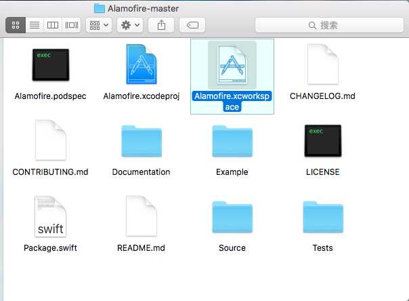Screen dimensions: 409x301
Task: Click the Share toolbar button
Action: [161, 25]
